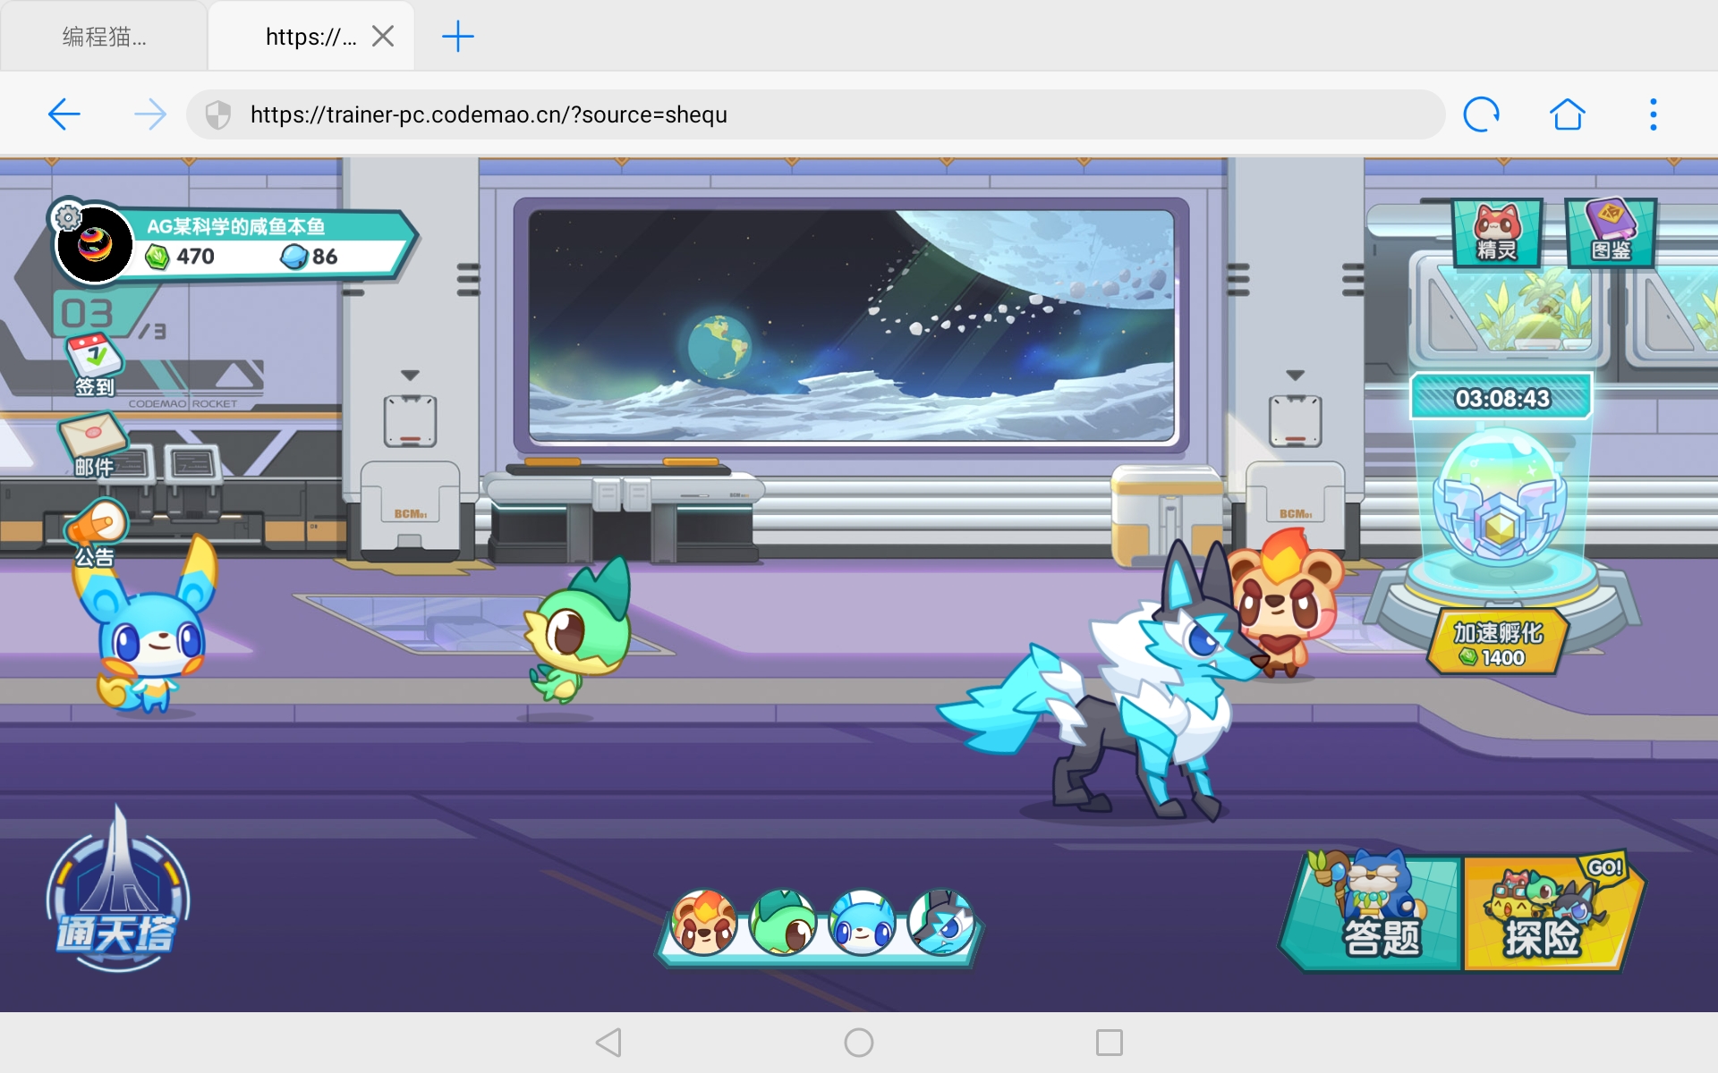Open the settings gear on the avatar
Image resolution: width=1718 pixels, height=1073 pixels.
tap(67, 216)
